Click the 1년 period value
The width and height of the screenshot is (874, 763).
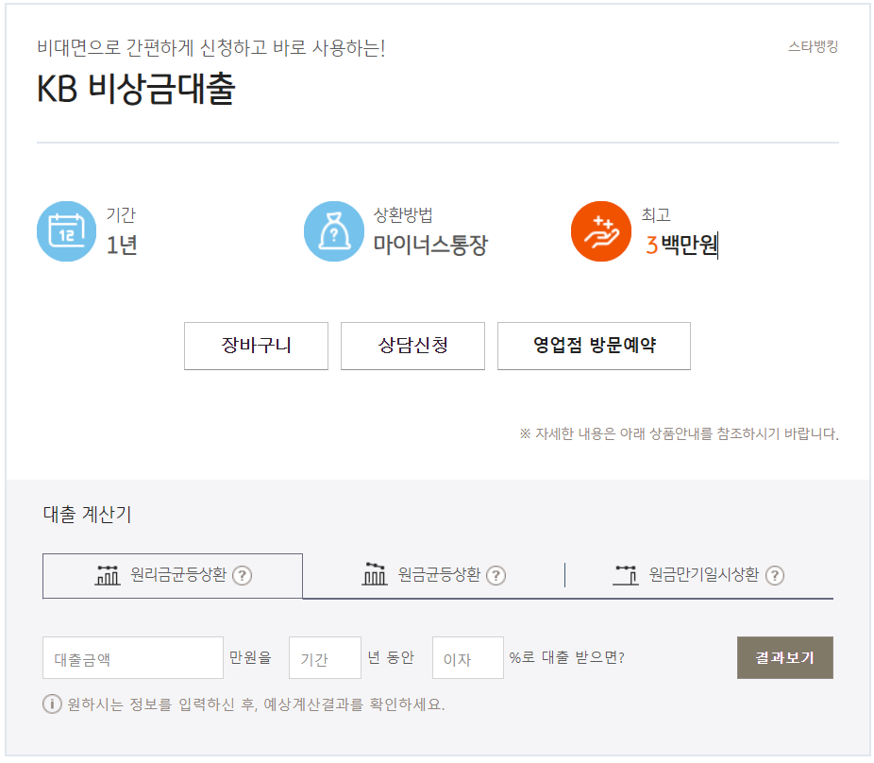[122, 245]
